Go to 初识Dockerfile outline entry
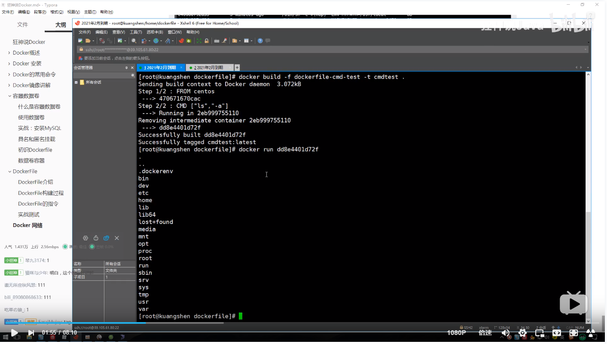Screen dimensions: 607x344 click(x=35, y=150)
